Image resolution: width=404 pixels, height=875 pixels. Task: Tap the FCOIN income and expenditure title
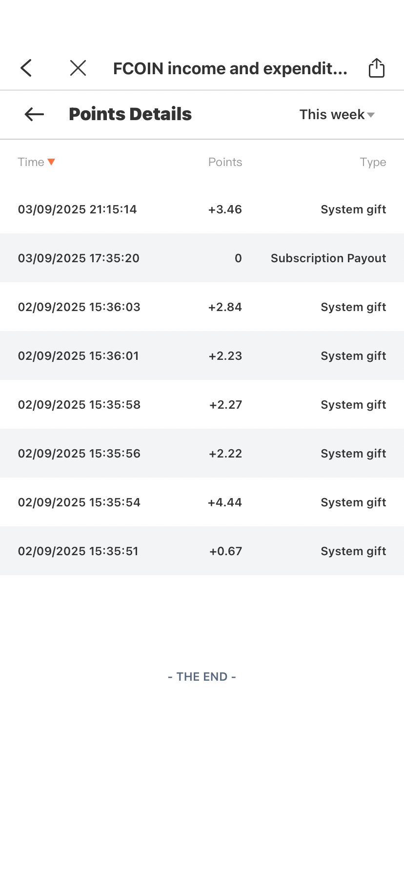230,68
